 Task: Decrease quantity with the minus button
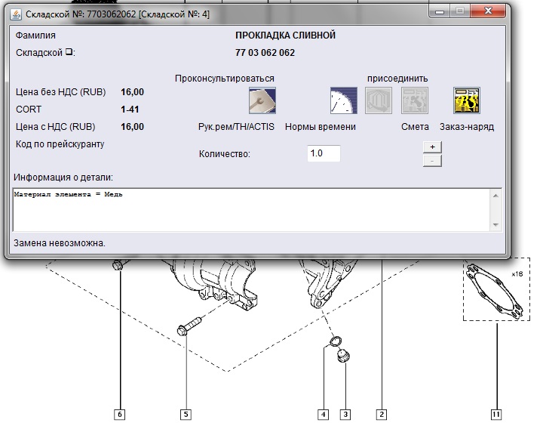432,160
